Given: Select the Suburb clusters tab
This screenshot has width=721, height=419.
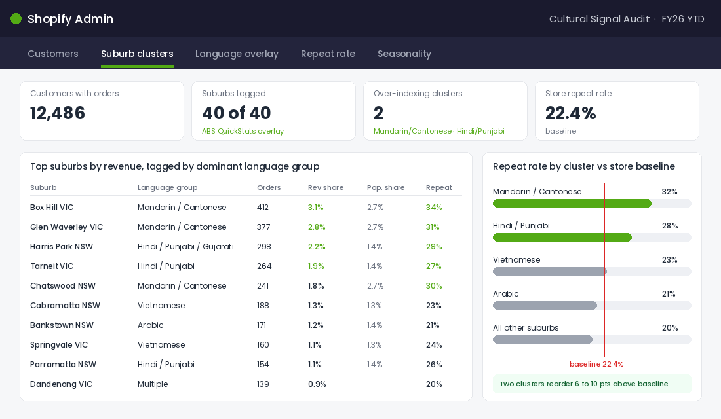Looking at the screenshot, I should point(137,54).
